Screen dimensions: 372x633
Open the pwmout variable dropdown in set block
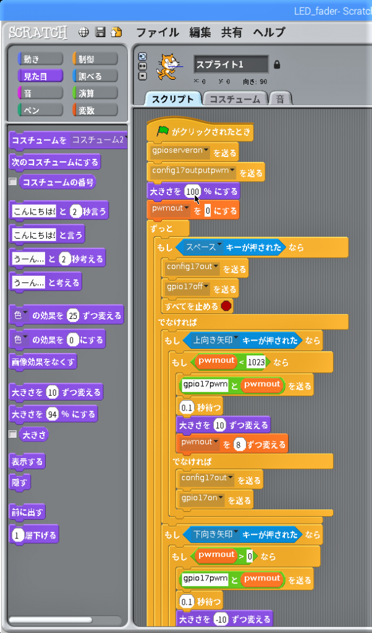(187, 209)
